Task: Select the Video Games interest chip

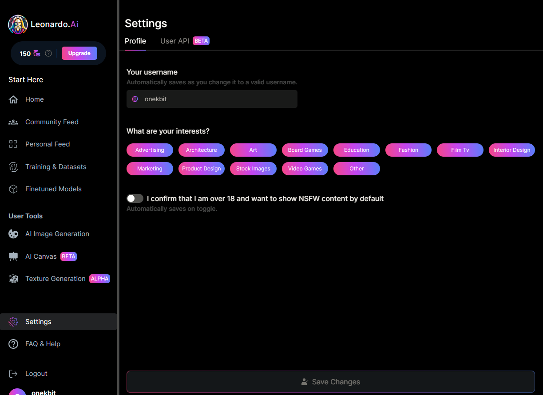Action: (305, 169)
